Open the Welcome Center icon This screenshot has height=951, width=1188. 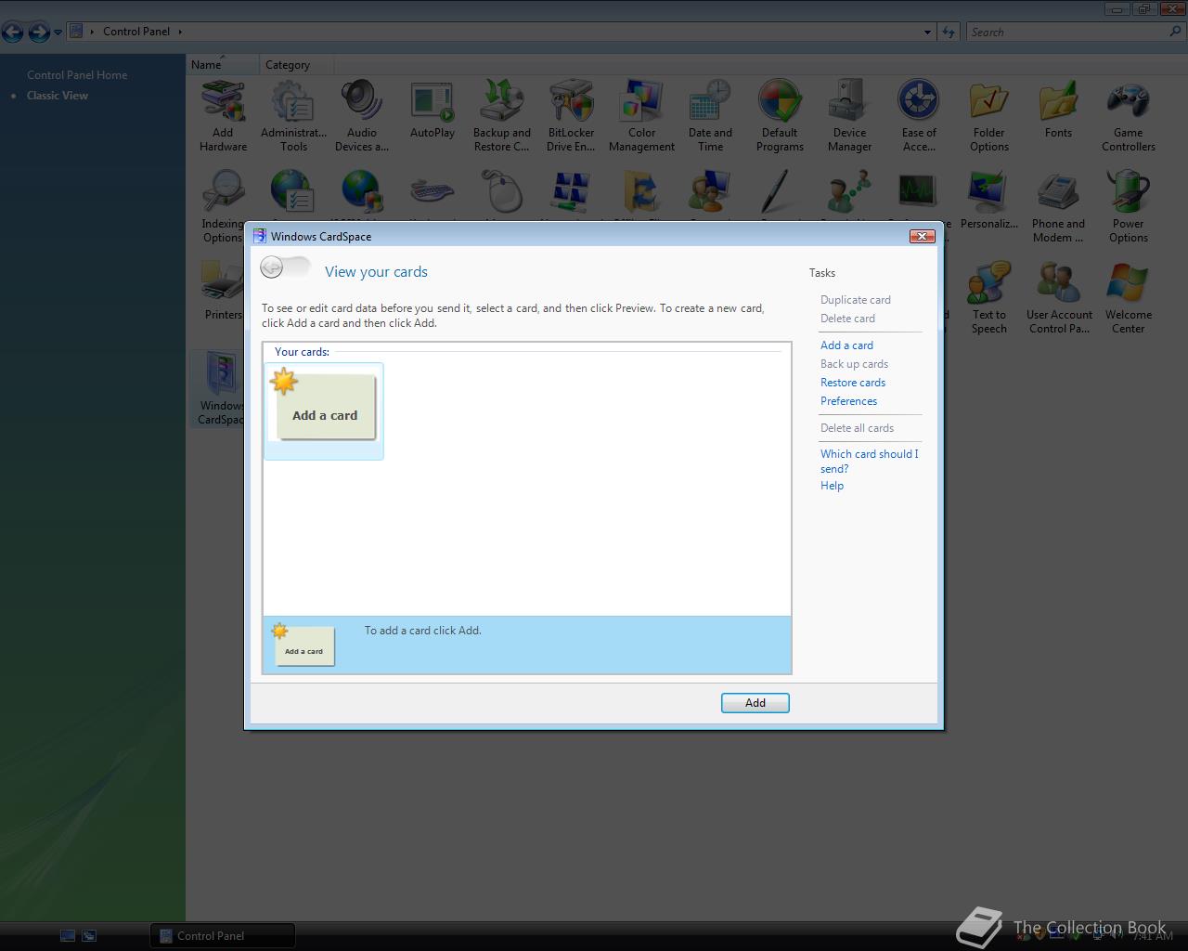point(1129,298)
